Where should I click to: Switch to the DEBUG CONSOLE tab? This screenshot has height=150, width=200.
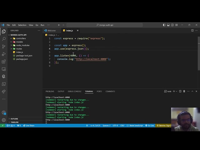pos(75,92)
